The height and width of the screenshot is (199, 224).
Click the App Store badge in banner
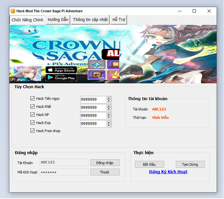(61, 70)
